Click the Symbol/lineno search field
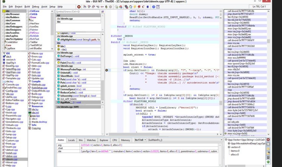This screenshot has width=282, height=167. (77, 12)
